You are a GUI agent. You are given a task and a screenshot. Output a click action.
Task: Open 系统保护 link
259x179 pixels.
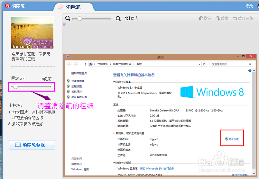click(77, 92)
